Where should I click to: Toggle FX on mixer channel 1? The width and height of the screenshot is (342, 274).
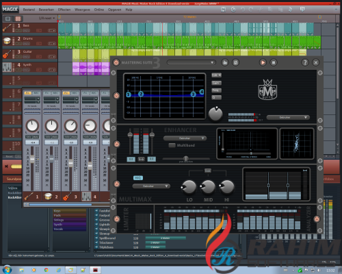pos(28,93)
